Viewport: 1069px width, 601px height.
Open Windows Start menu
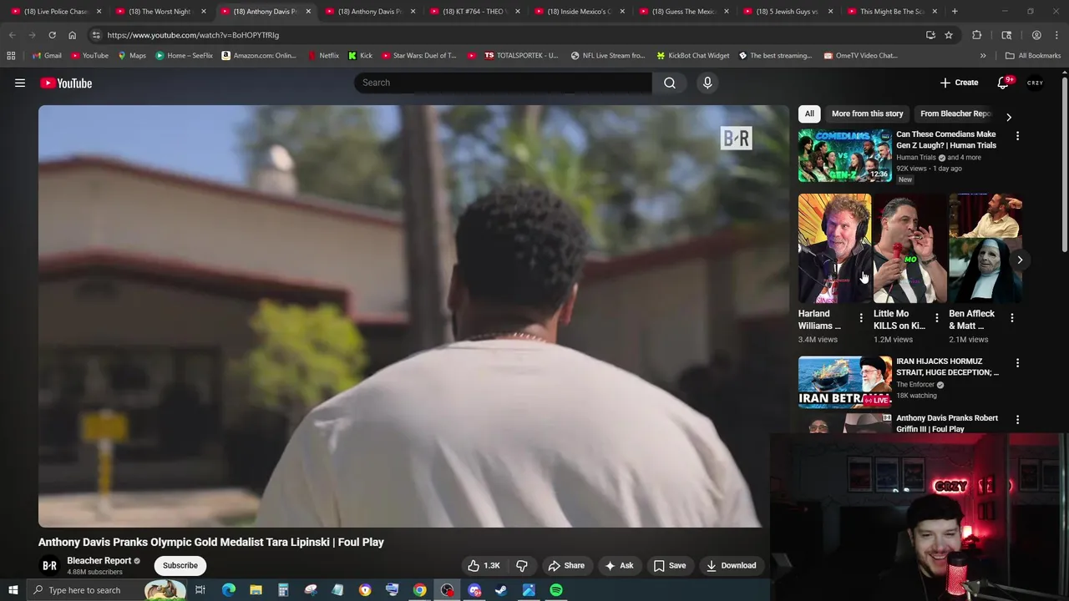[13, 590]
